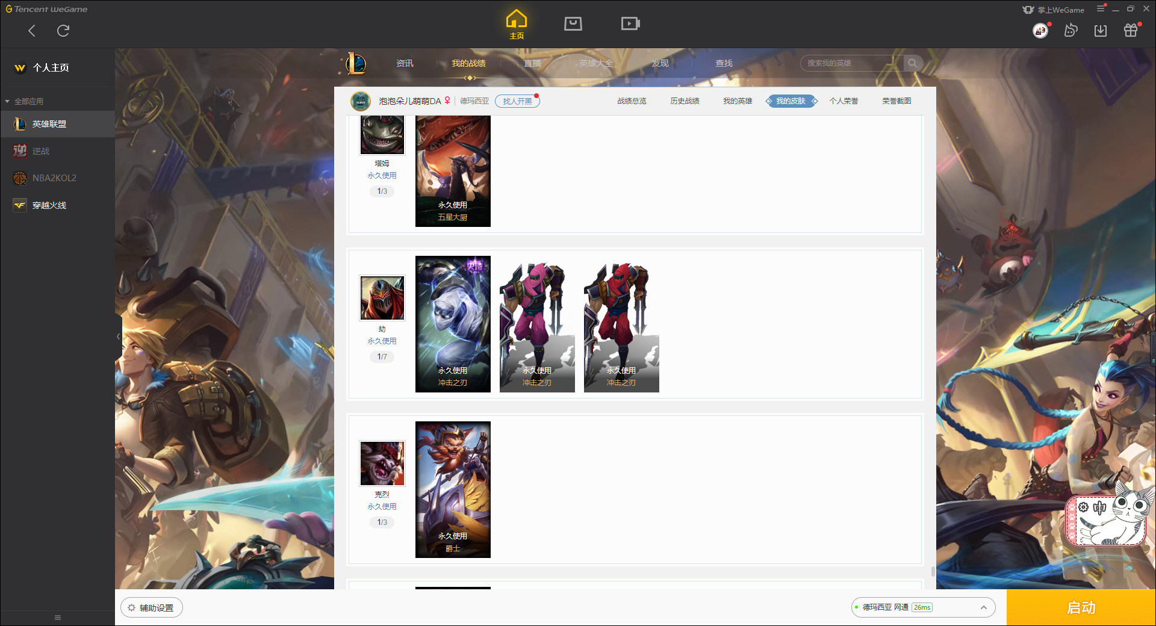Screen dimensions: 1156x626
Task: Click the 塔姆 champion portrait
Action: click(382, 135)
